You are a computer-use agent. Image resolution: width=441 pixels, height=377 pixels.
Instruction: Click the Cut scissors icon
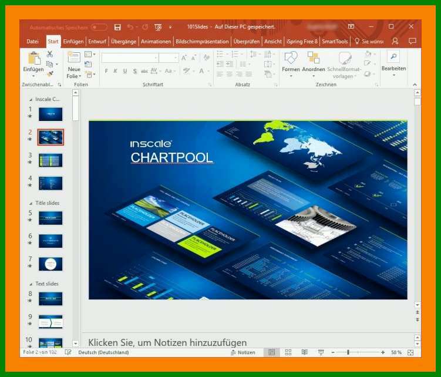(50, 54)
